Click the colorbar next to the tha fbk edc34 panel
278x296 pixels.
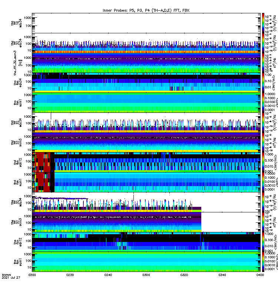pos(263,83)
